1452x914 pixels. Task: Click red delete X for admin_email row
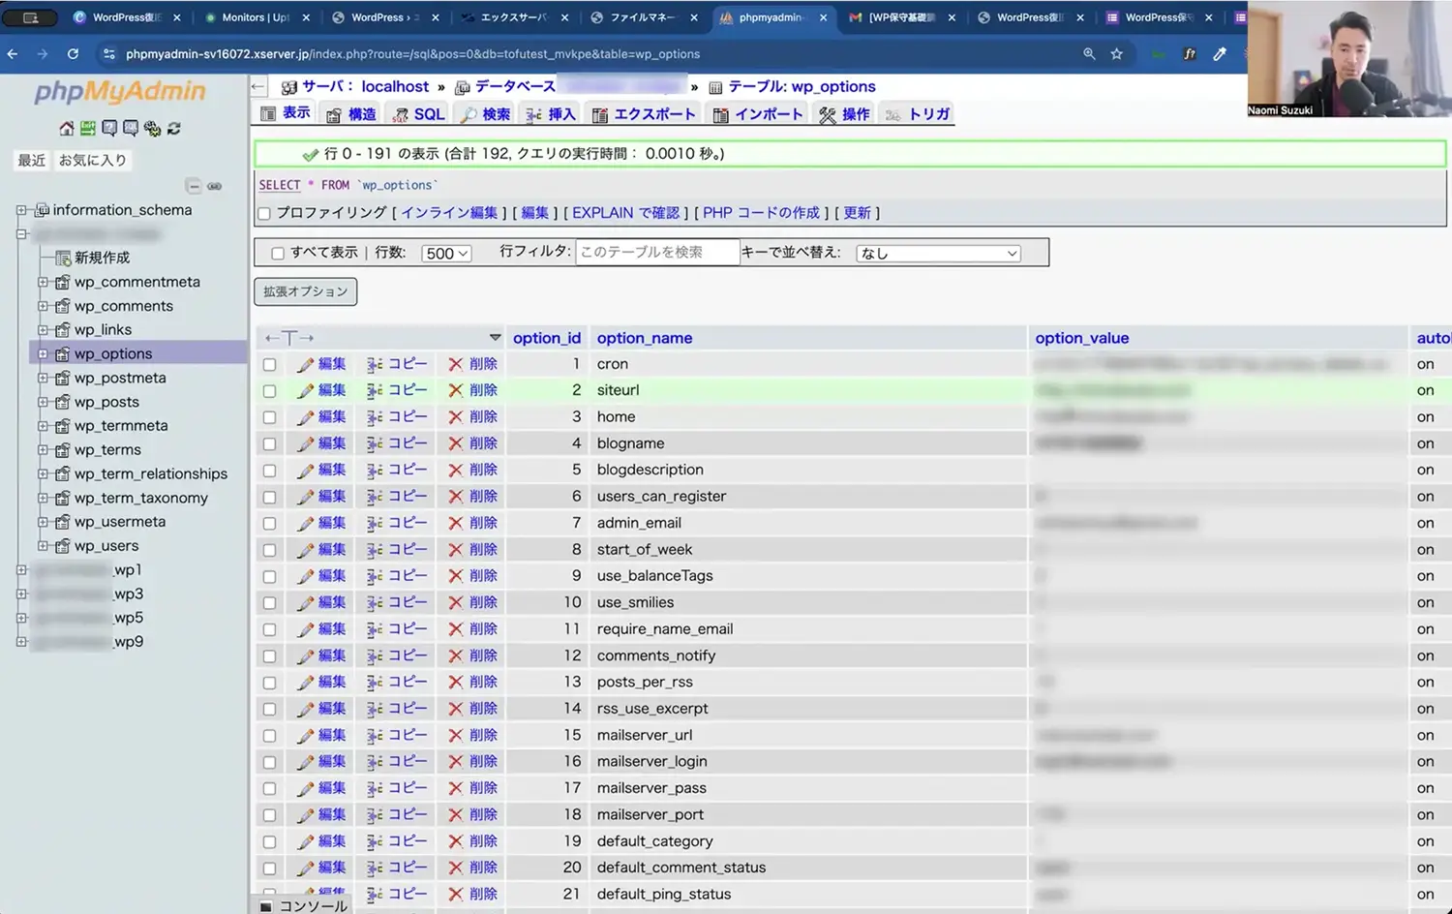(455, 523)
